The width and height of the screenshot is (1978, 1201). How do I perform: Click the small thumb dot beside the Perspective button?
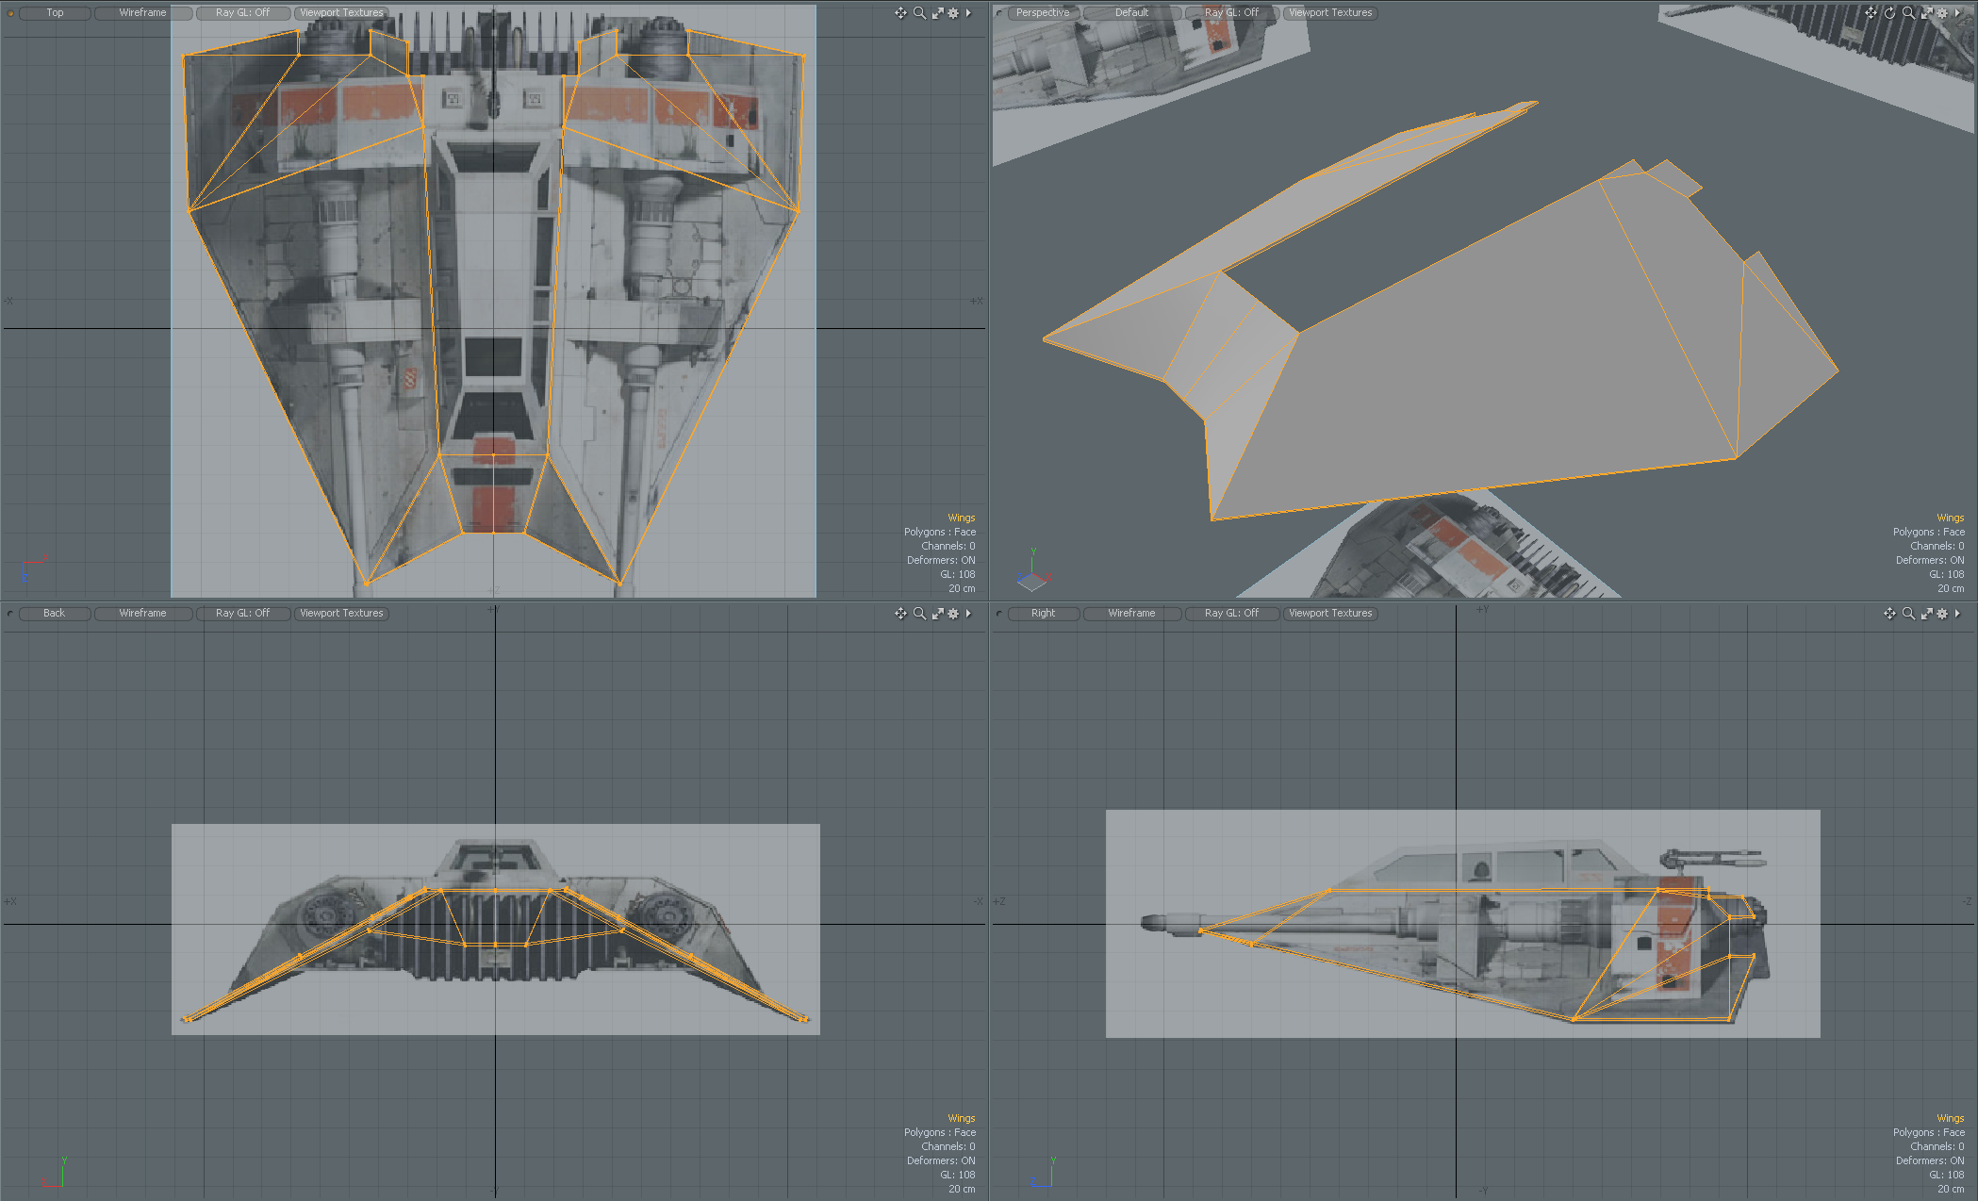tap(999, 13)
